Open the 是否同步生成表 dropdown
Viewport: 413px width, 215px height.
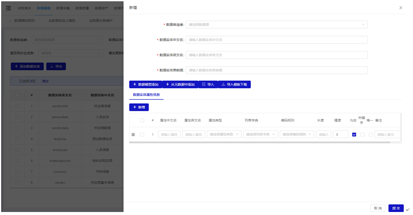pos(71,53)
